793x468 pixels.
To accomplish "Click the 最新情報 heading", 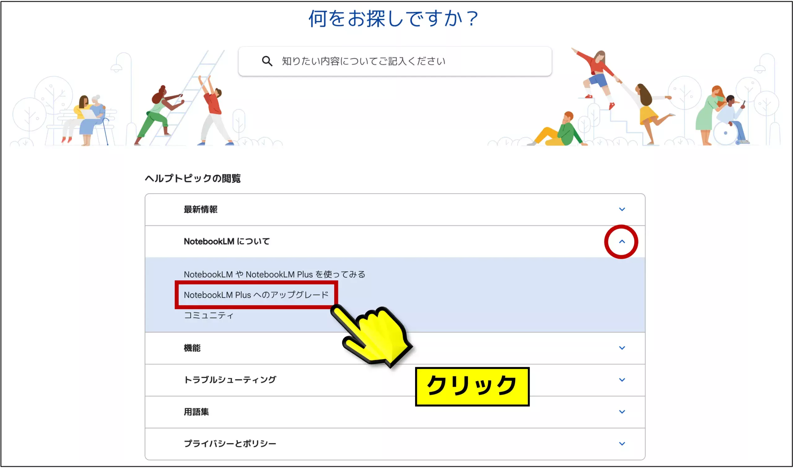I will (200, 209).
